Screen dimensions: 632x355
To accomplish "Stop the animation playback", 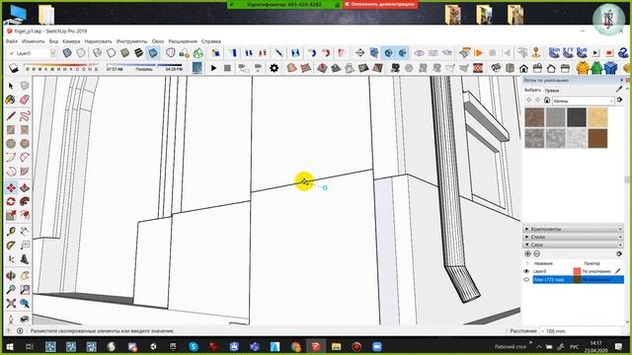I will pos(227,68).
